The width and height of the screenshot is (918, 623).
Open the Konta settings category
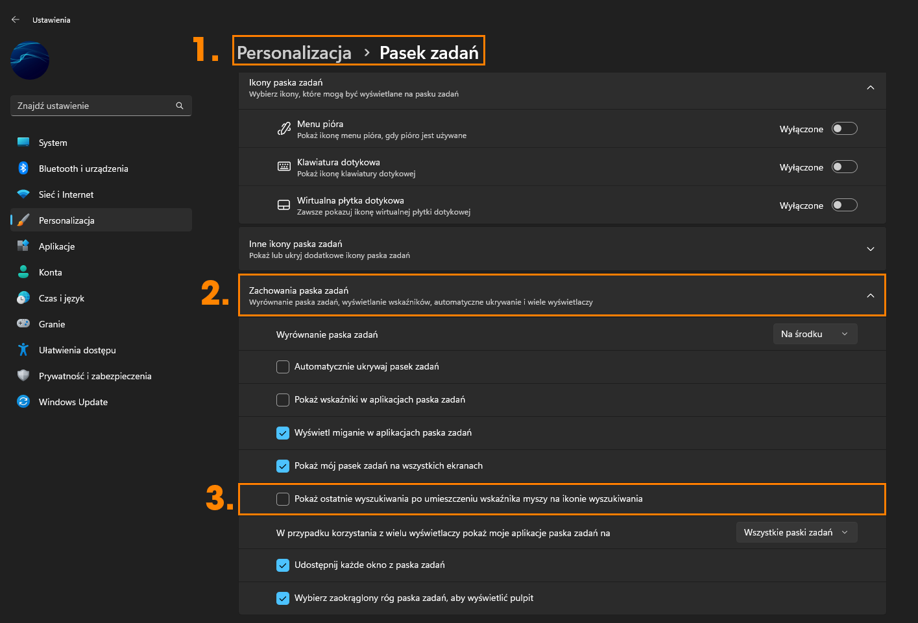pyautogui.click(x=101, y=272)
